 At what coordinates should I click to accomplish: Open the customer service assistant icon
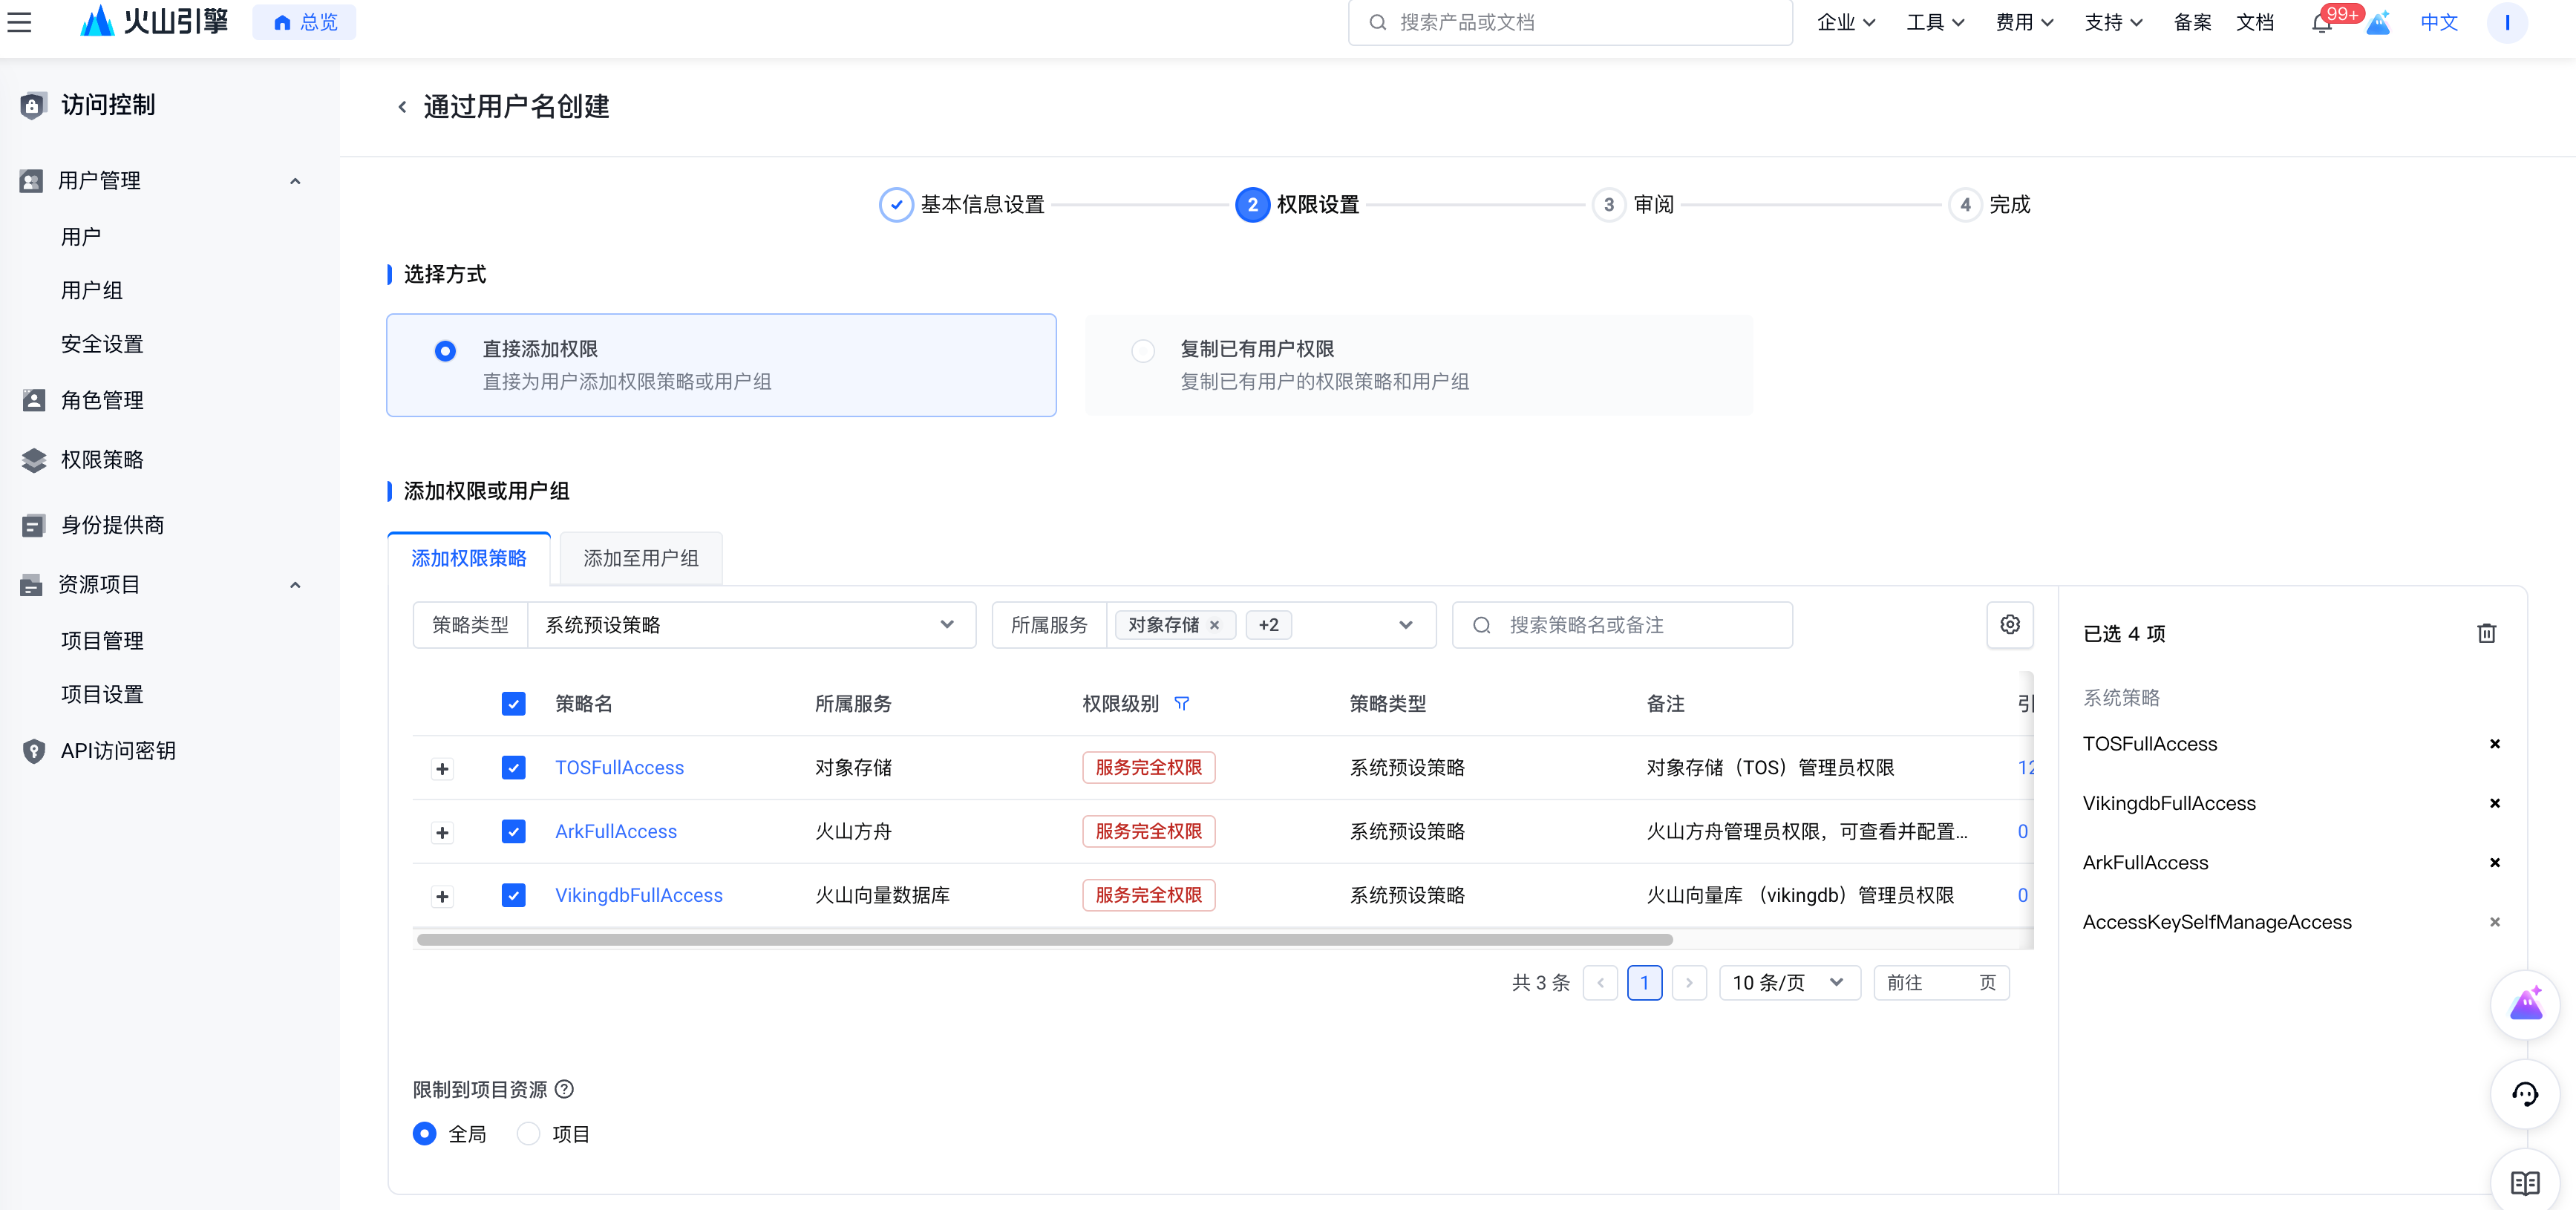click(x=2525, y=1094)
